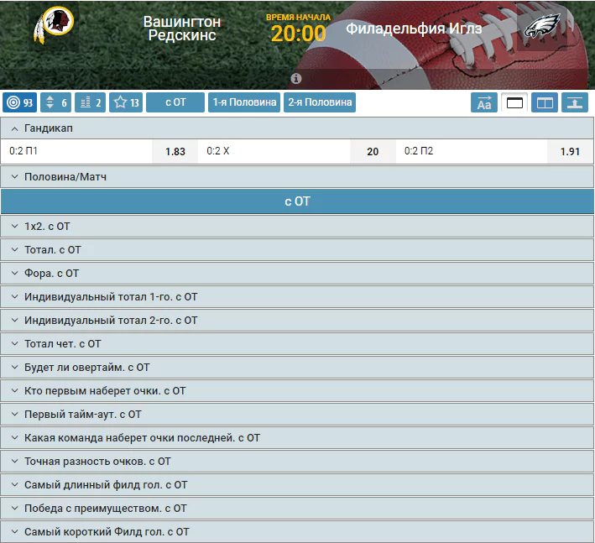Open the match info icon
Viewport: 595px width, 543px height.
point(296,79)
